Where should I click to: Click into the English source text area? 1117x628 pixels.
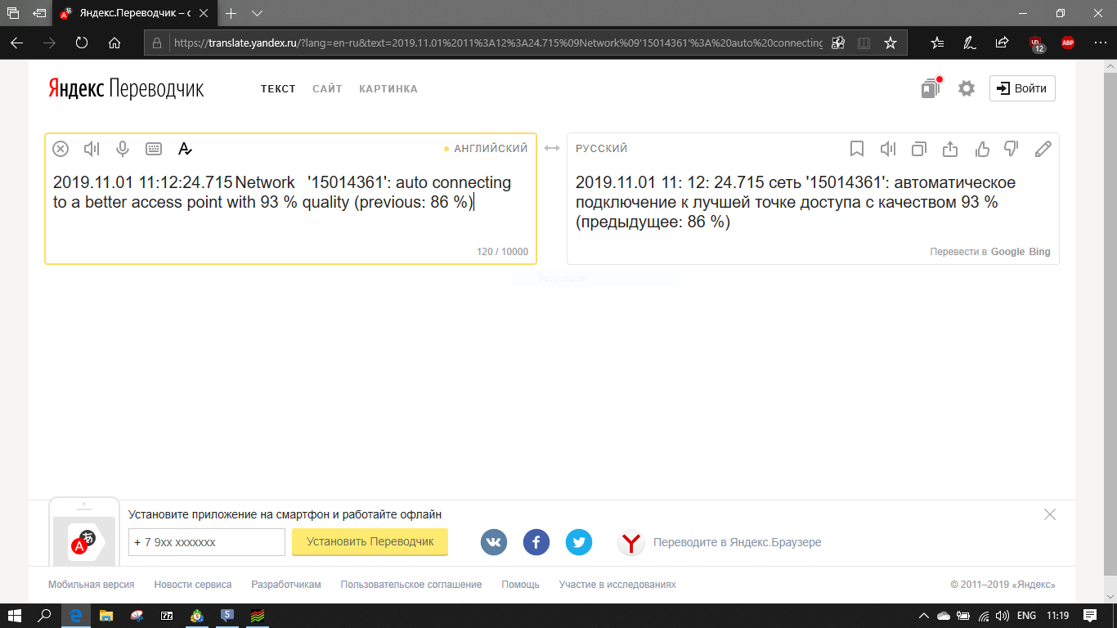point(290,199)
